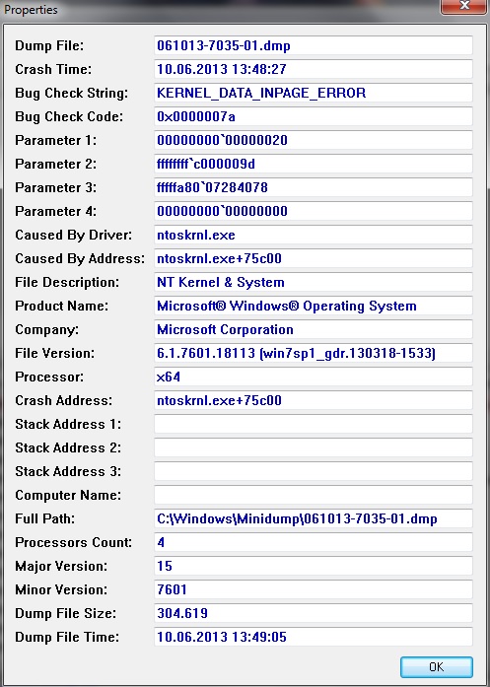Click the Dump File Time field
The image size is (490, 687).
point(314,637)
